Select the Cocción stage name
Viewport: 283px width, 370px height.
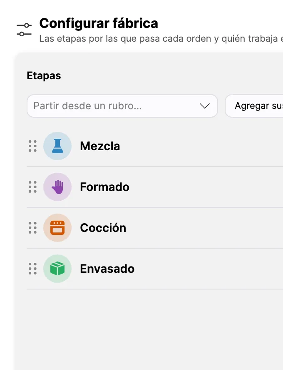[x=103, y=228]
